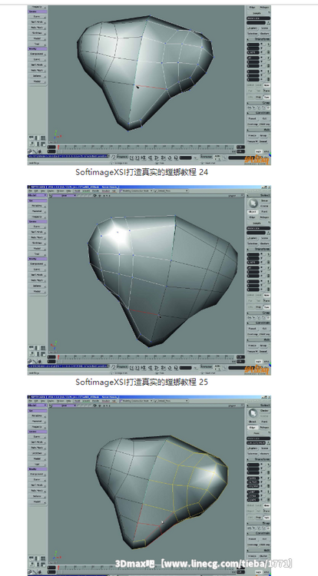The image size is (318, 576).
Task: Click Edge filter button in image 25
Action: tap(253, 217)
